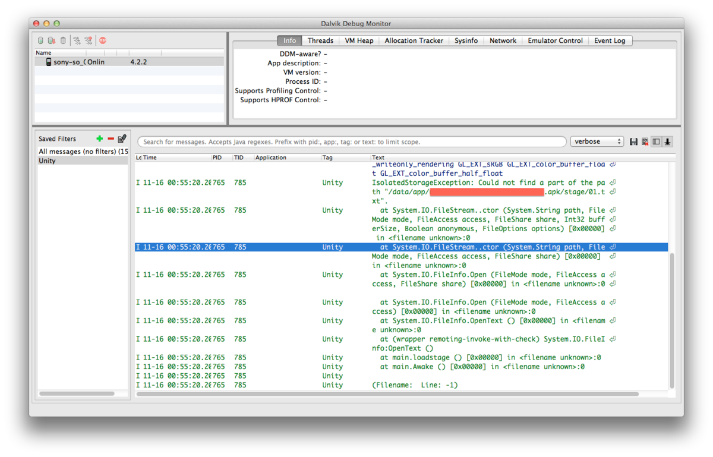Screen dimensions: 713x457
Task: Select the Unity saved filter
Action: point(83,160)
